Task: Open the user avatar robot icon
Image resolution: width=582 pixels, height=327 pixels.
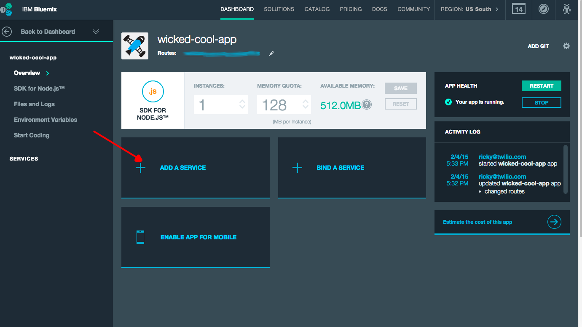Action: click(567, 9)
